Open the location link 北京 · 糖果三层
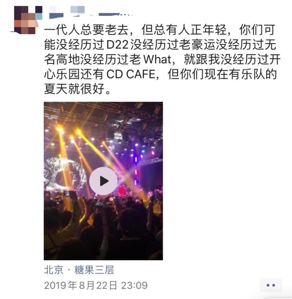The width and height of the screenshot is (292, 299). (x=79, y=270)
